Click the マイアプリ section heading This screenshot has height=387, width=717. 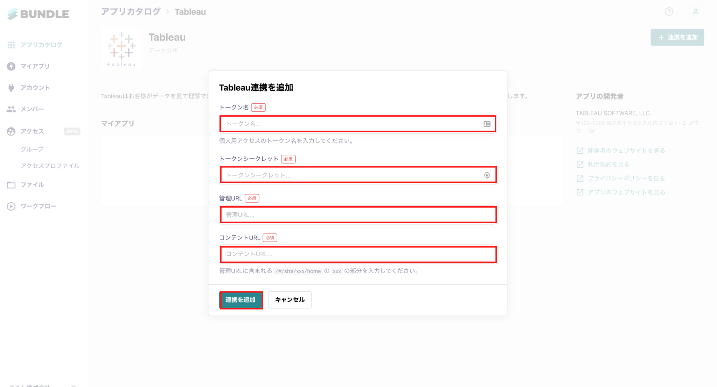pyautogui.click(x=118, y=123)
